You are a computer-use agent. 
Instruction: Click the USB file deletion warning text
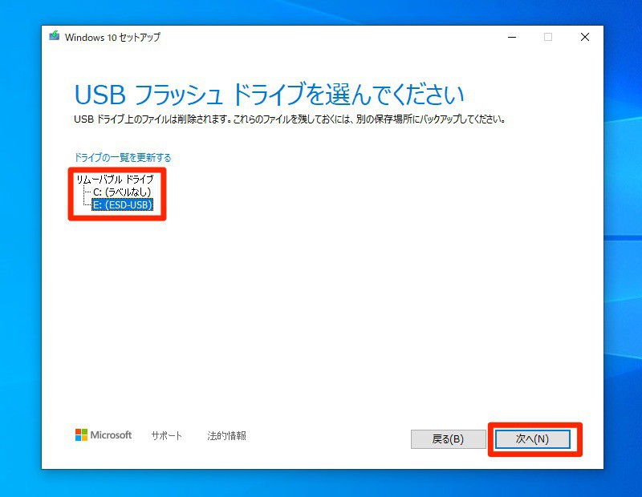pyautogui.click(x=290, y=119)
